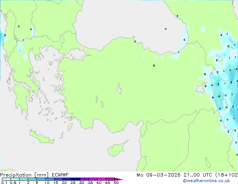The image size is (238, 184).
Task: Open the weatheronline.co.uk copyright link
Action: pyautogui.click(x=206, y=181)
